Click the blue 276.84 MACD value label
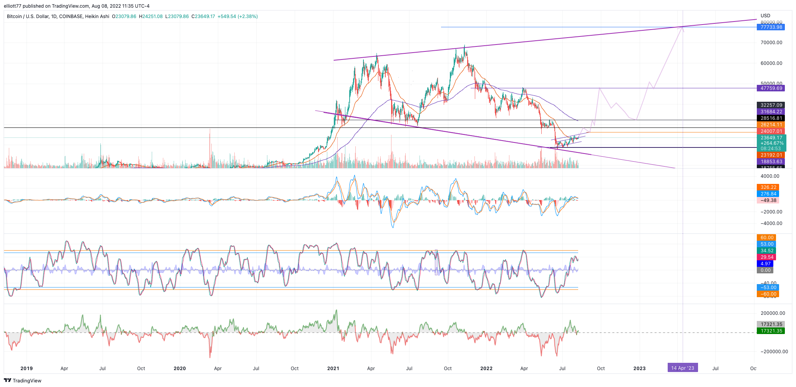This screenshot has height=387, width=796. click(768, 194)
